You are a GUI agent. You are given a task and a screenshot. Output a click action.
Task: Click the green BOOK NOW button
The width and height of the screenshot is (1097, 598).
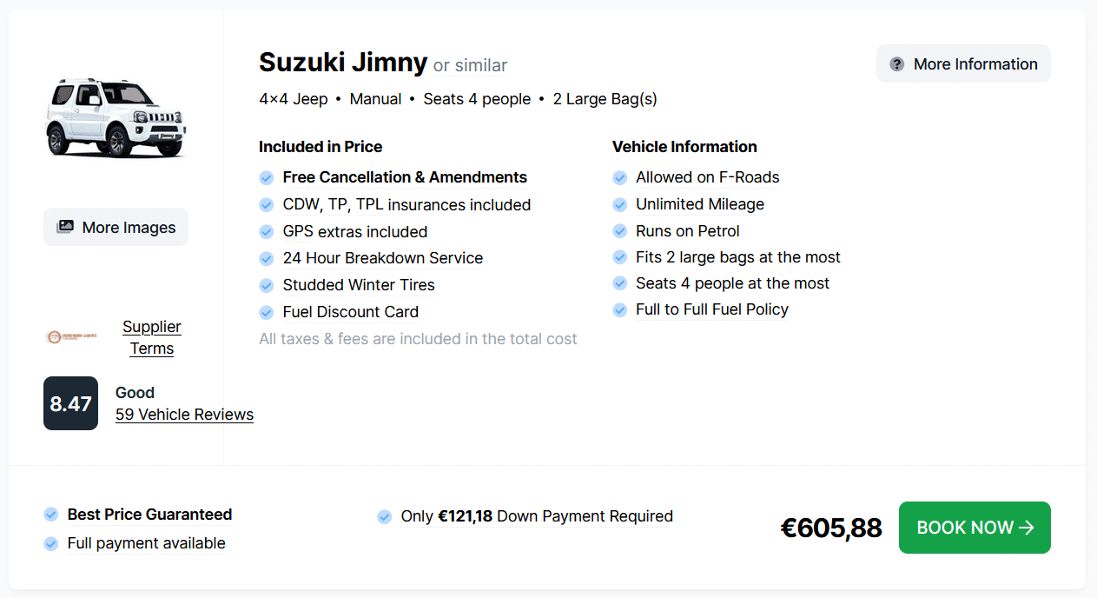[975, 528]
